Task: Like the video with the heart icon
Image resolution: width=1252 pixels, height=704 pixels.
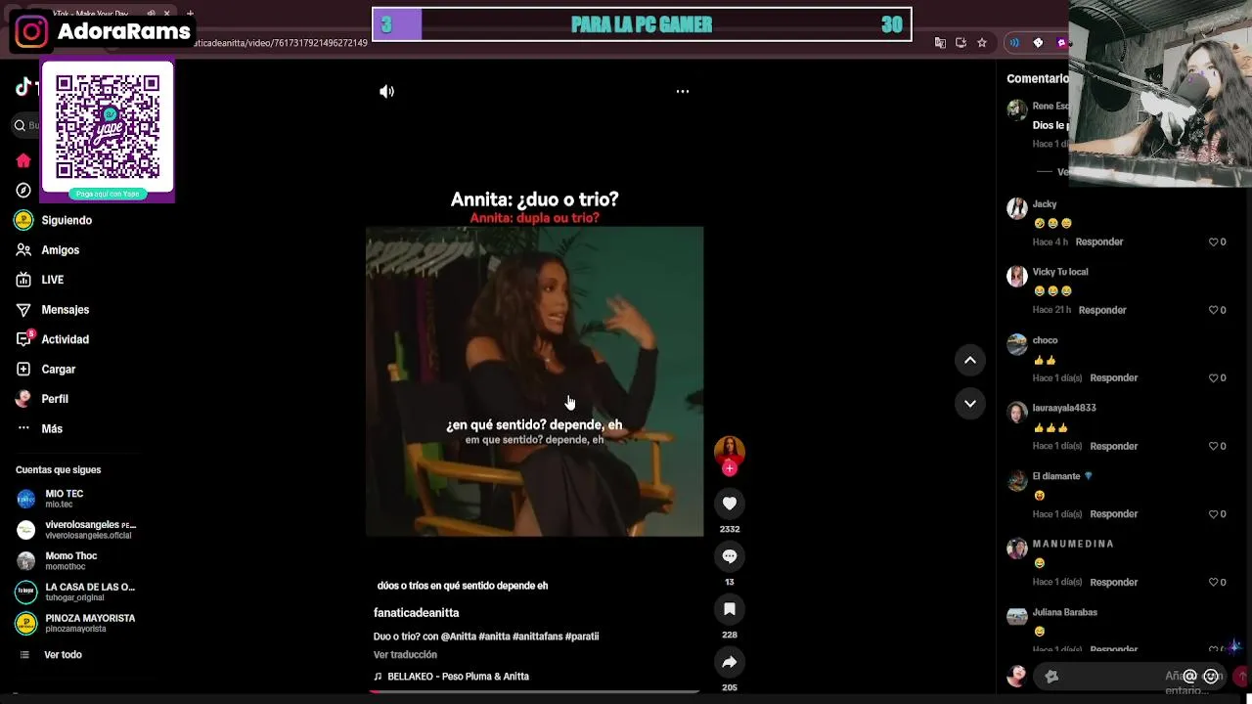Action: [730, 504]
